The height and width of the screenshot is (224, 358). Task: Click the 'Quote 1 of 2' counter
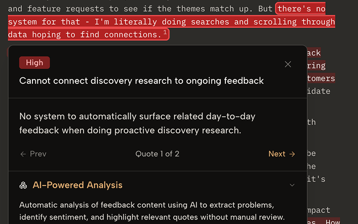[x=157, y=154]
